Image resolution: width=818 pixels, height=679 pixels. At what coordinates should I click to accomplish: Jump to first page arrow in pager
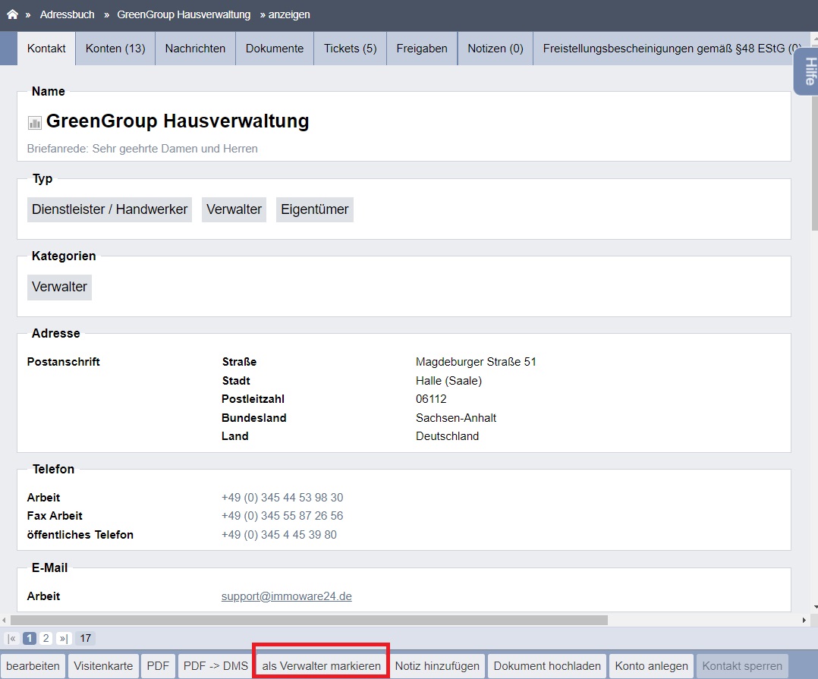(x=12, y=638)
